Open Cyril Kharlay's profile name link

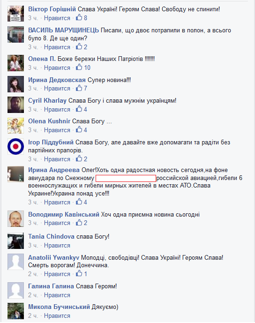click(x=47, y=100)
